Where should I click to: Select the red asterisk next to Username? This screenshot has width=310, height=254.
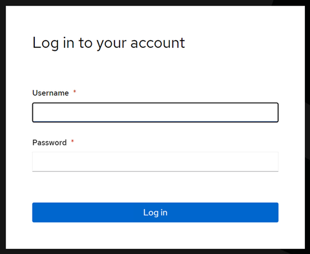click(75, 92)
